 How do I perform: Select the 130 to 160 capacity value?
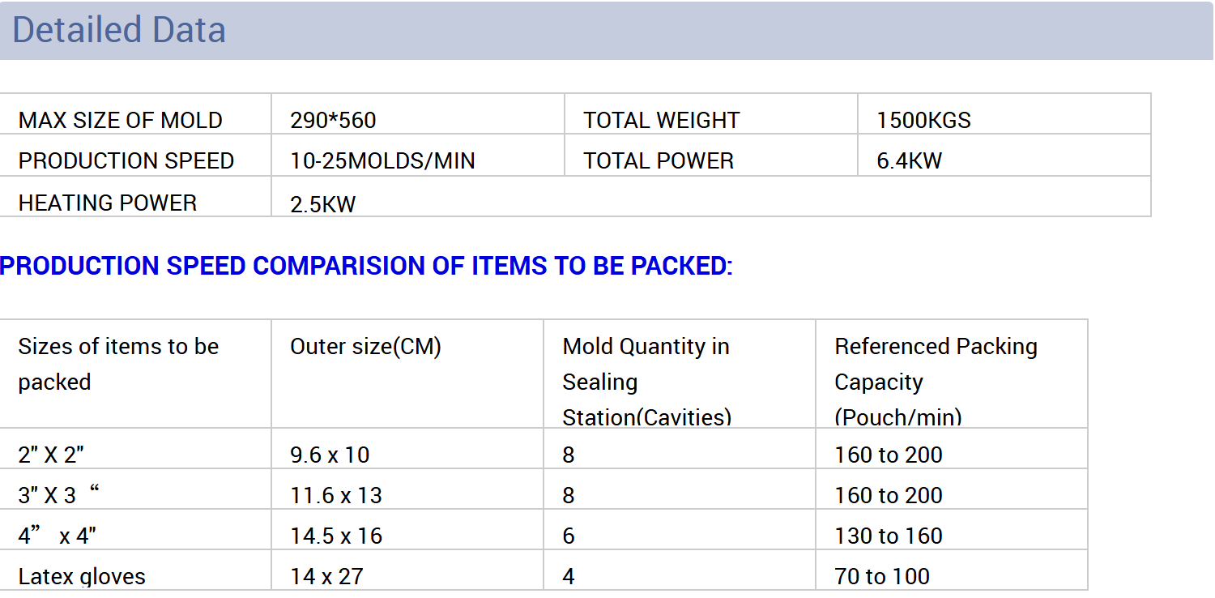(x=889, y=536)
